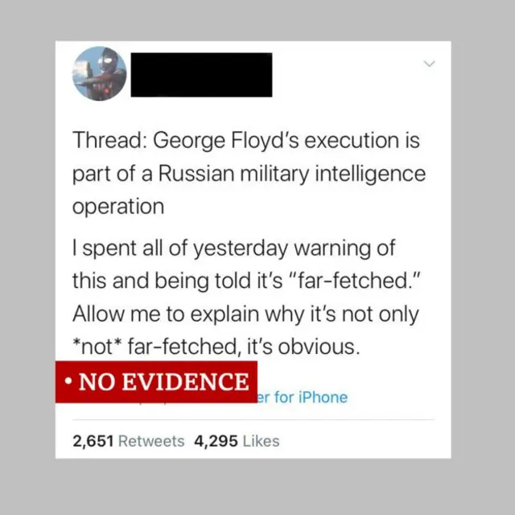Click the 'Likes' word label
The image size is (515, 515).
(x=261, y=441)
